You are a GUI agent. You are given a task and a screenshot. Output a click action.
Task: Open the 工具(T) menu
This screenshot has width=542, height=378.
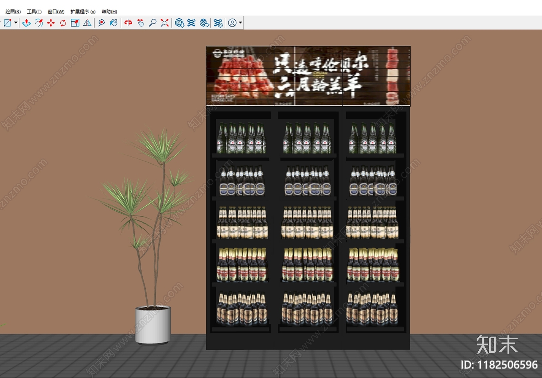[x=34, y=12]
